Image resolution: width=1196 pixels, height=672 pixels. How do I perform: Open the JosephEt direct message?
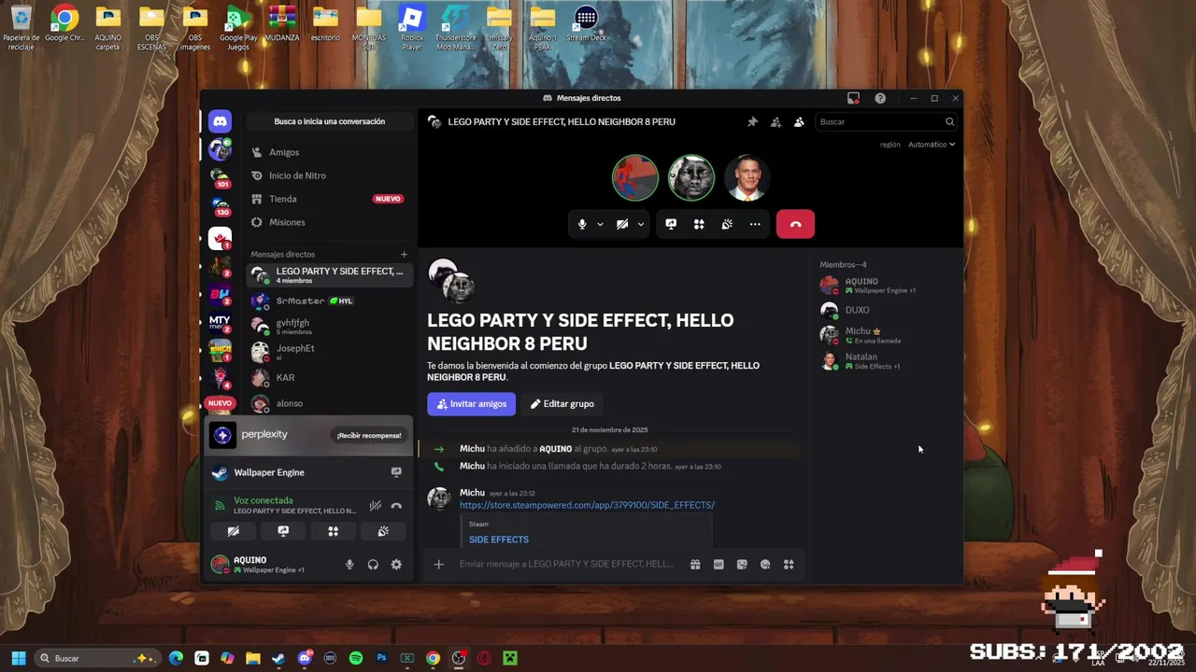(329, 352)
